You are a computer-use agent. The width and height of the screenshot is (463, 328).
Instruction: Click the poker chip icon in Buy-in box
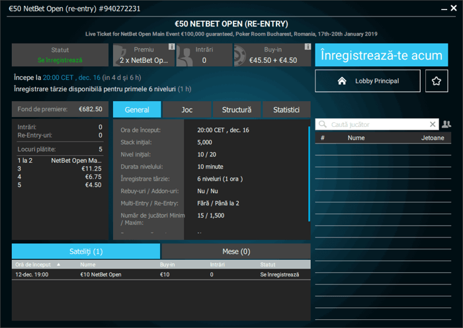coord(239,56)
